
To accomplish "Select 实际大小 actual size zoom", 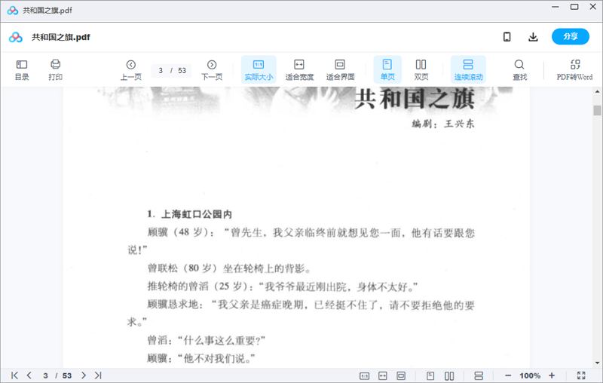I will click(259, 69).
